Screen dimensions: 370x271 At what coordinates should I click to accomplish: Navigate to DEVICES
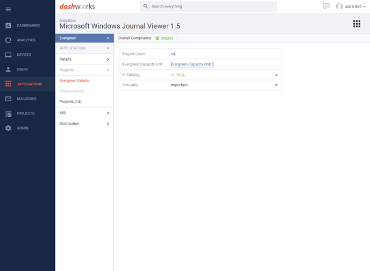point(24,55)
